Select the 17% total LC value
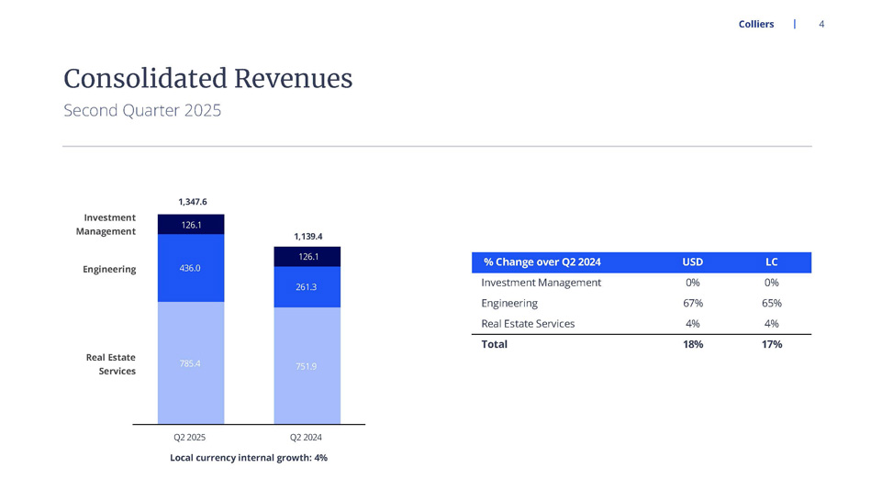The width and height of the screenshot is (871, 490). [771, 344]
